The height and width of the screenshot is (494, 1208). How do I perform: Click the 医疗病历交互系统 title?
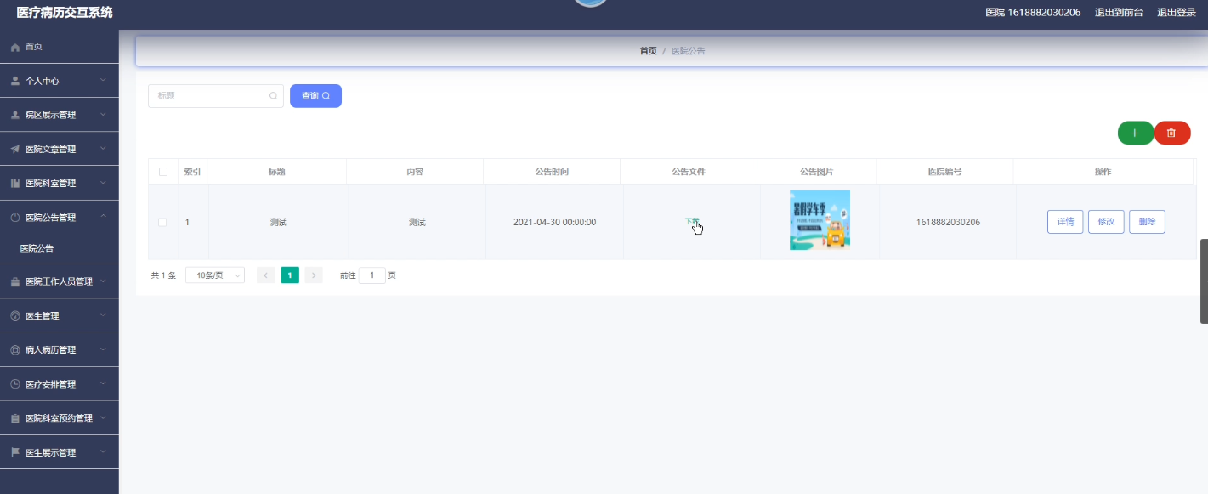[x=65, y=13]
